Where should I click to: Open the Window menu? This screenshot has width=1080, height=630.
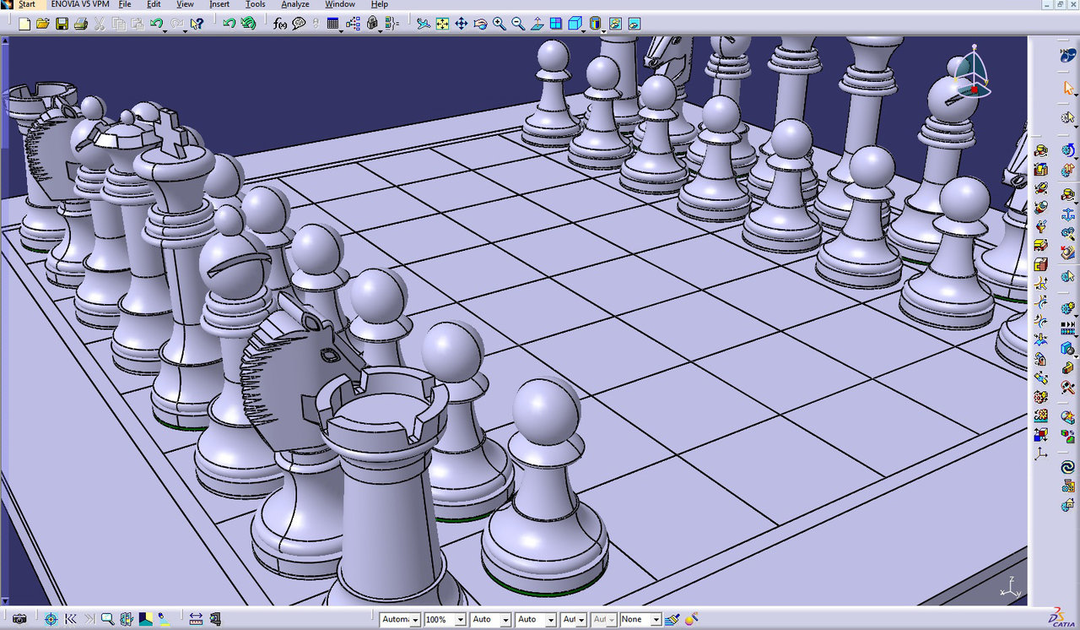click(x=340, y=4)
